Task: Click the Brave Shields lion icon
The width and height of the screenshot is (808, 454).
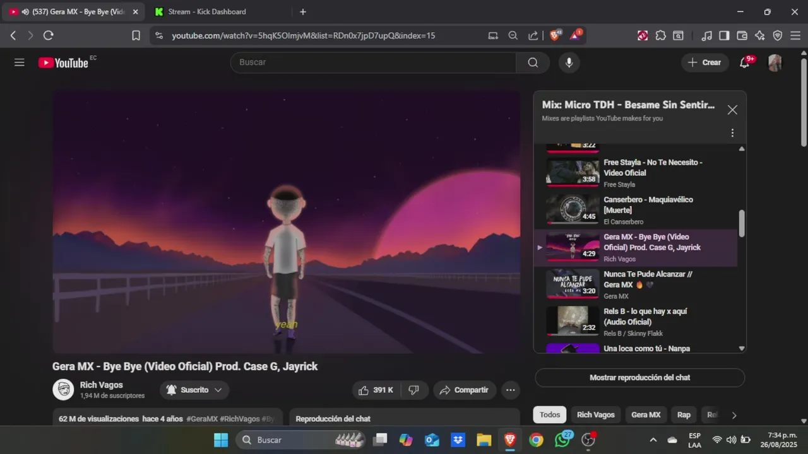Action: click(555, 35)
